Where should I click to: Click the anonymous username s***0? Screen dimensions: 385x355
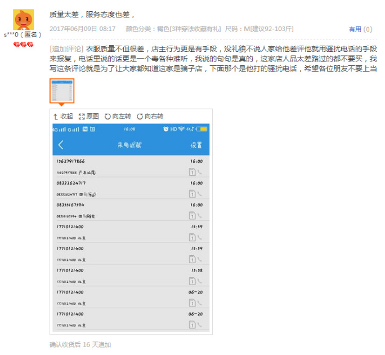(x=23, y=35)
